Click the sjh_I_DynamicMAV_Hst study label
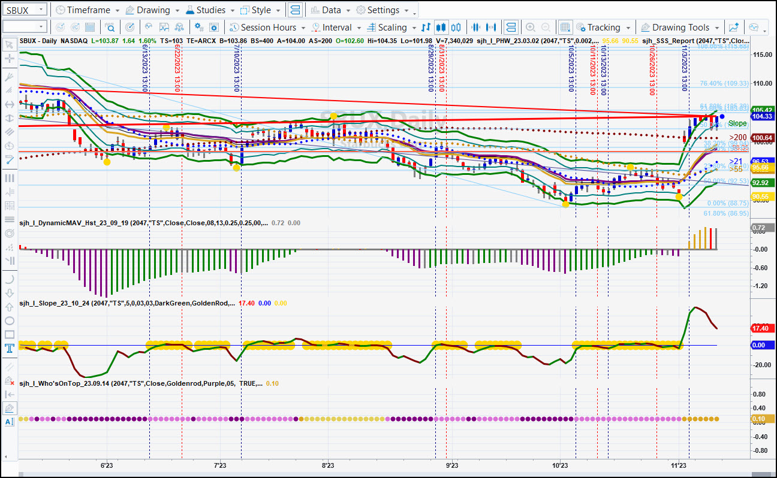The width and height of the screenshot is (777, 478). 143,223
